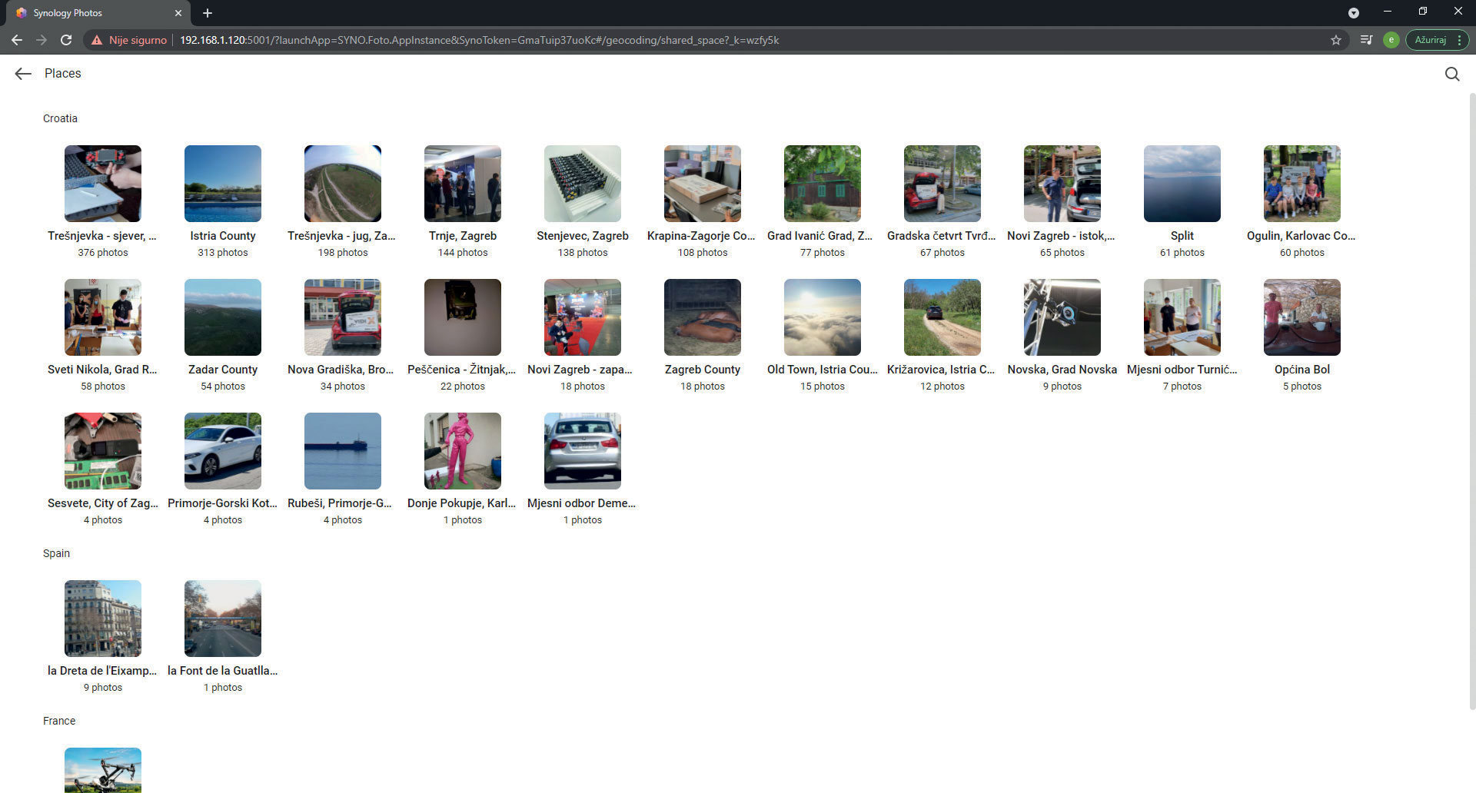The height and width of the screenshot is (793, 1476).
Task: Open the Primorje-Gorski Kotar white car thumbnail
Action: tap(223, 451)
